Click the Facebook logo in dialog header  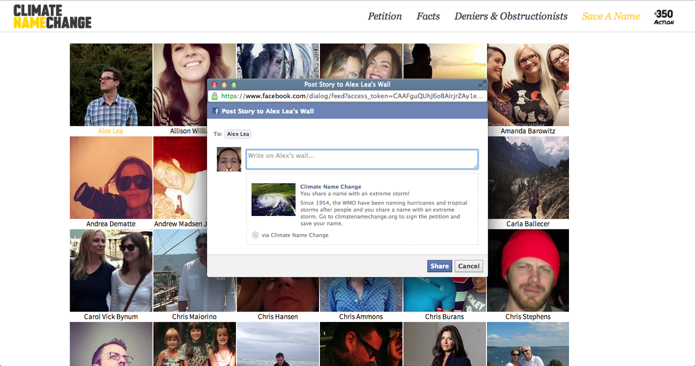216,111
